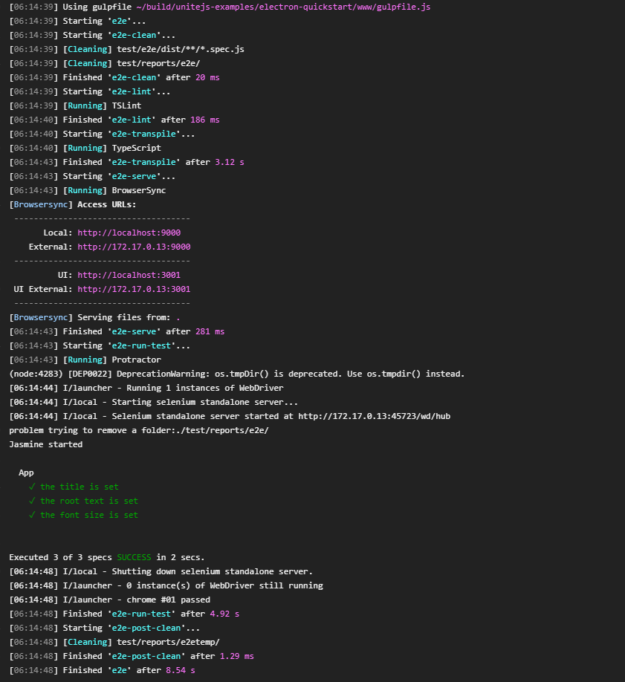Open the gulpfile.js path link
This screenshot has width=625, height=682.
282,7
